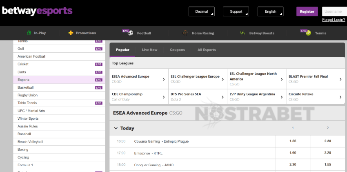This screenshot has width=347, height=172.
Task: Select Formula 1 in the sports list
Action: point(59,165)
